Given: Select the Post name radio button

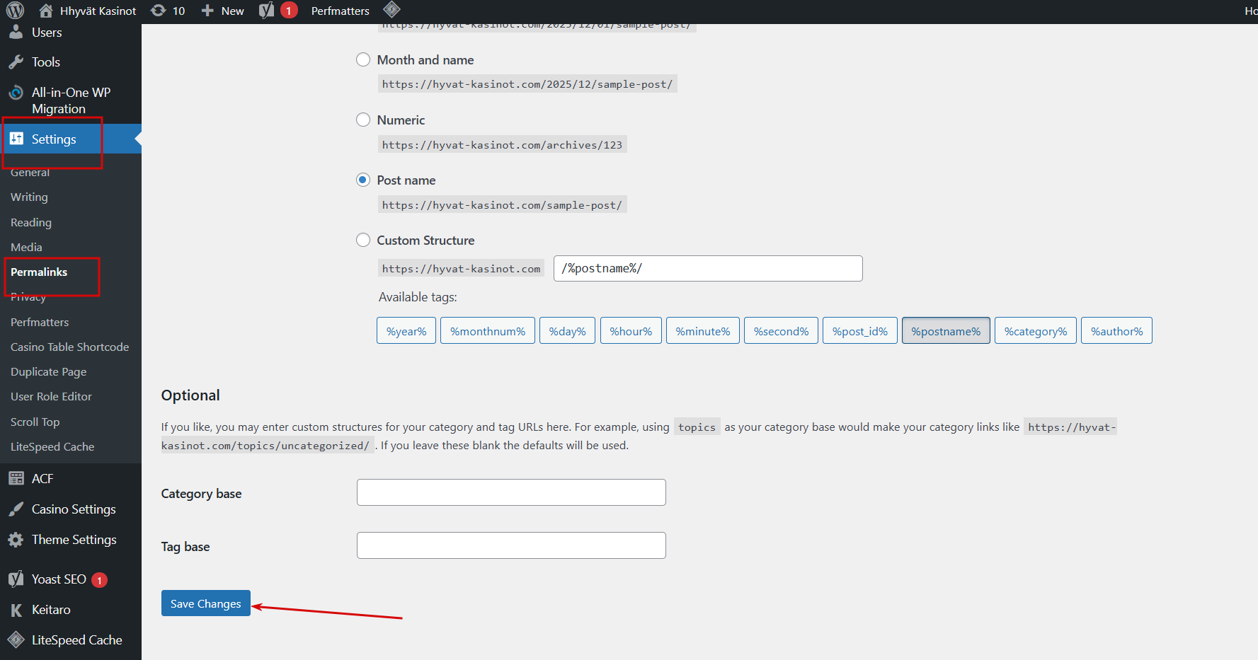Looking at the screenshot, I should point(363,180).
